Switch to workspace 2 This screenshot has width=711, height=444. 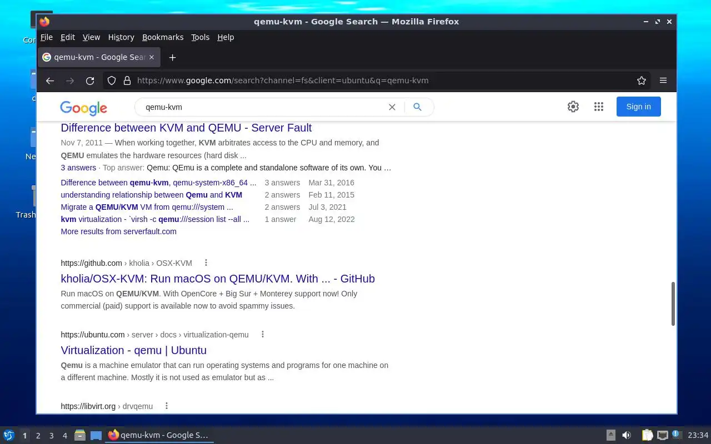coord(38,436)
